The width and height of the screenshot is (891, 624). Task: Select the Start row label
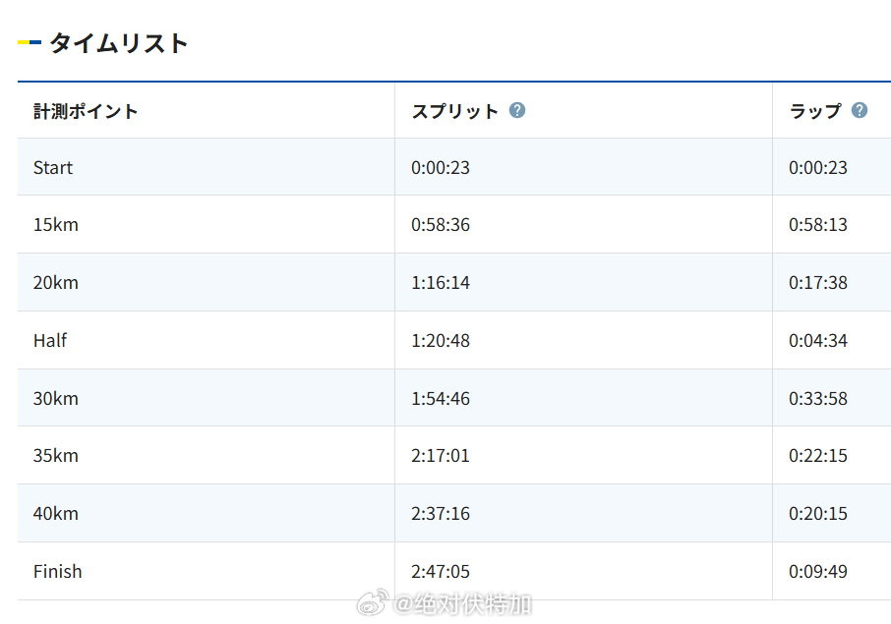(53, 168)
